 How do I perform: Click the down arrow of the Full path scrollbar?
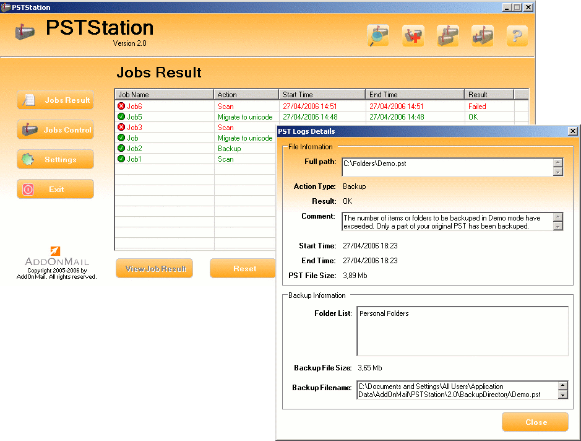558,172
